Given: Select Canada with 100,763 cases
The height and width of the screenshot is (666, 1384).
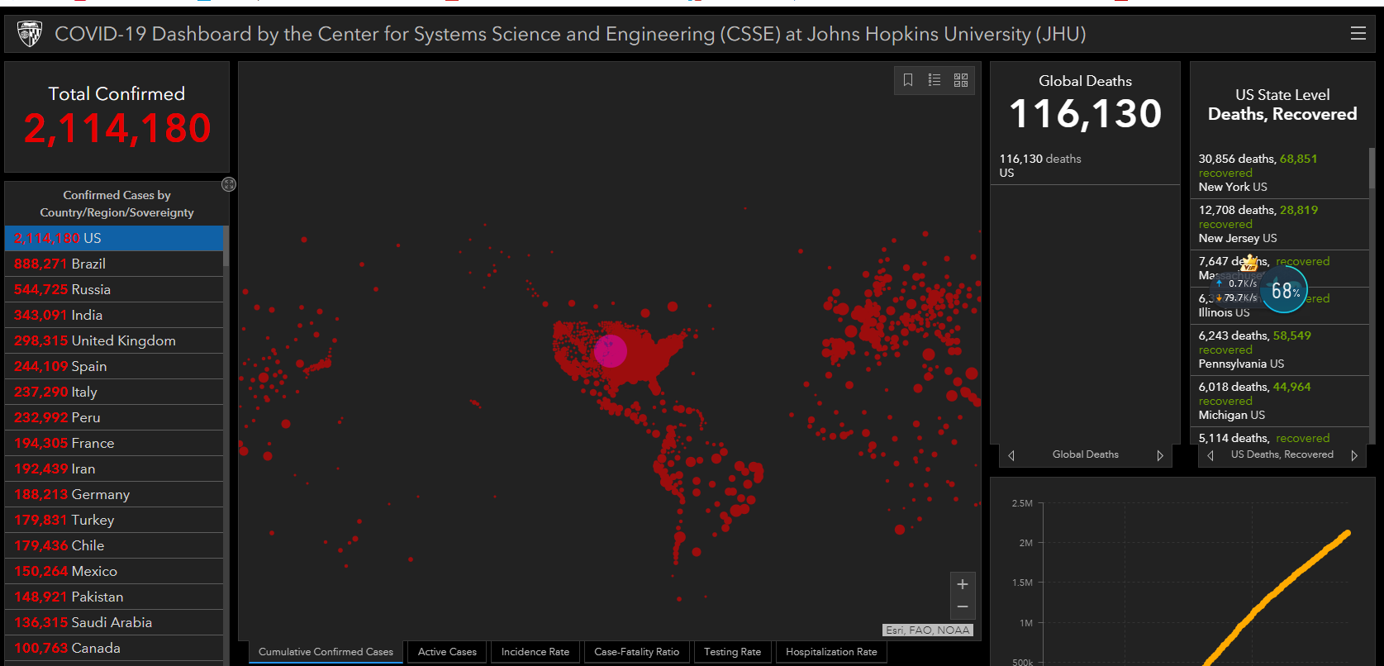Looking at the screenshot, I should point(114,648).
